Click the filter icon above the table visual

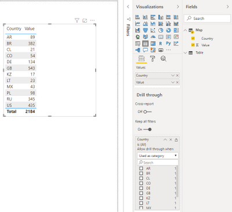(x=77, y=20)
